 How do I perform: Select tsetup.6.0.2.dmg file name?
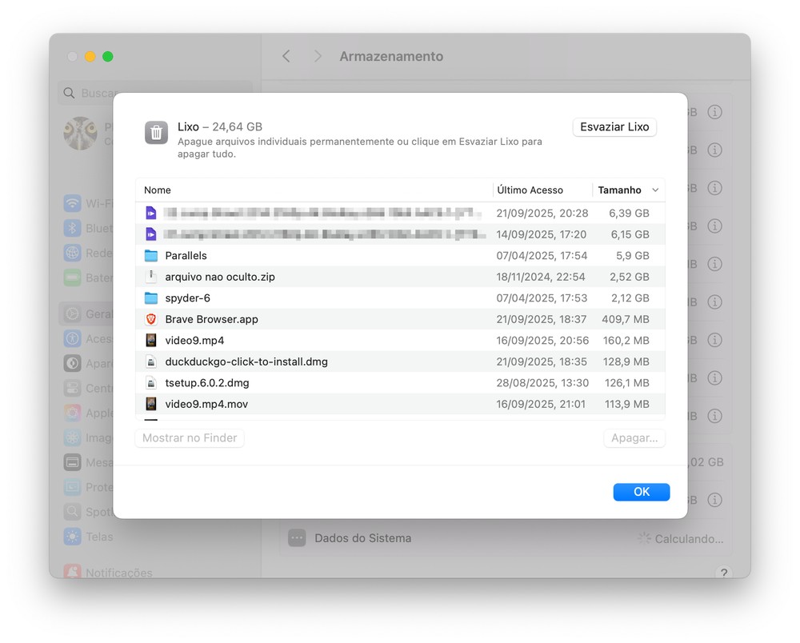(x=206, y=383)
